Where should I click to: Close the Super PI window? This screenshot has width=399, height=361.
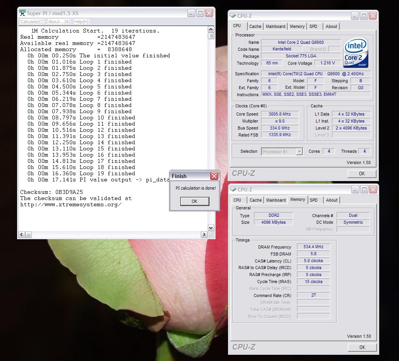pyautogui.click(x=209, y=13)
